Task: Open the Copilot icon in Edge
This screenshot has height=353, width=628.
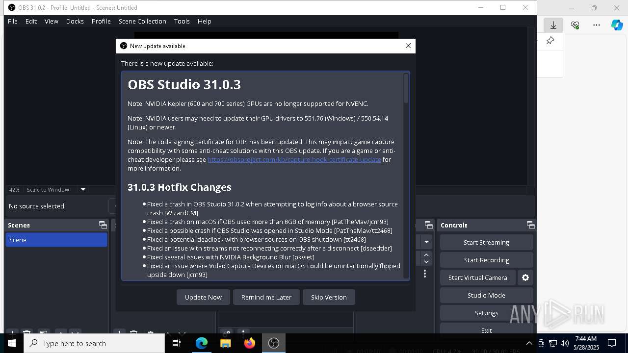Action: pyautogui.click(x=617, y=25)
